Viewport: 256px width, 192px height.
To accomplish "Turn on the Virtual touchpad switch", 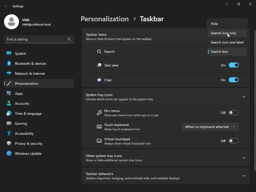I will click(233, 141).
